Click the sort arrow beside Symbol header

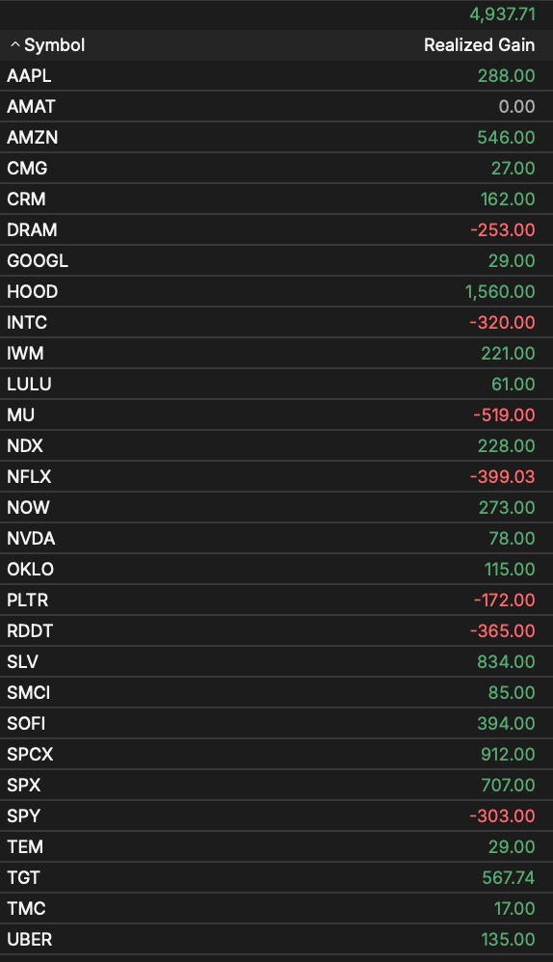coord(15,44)
